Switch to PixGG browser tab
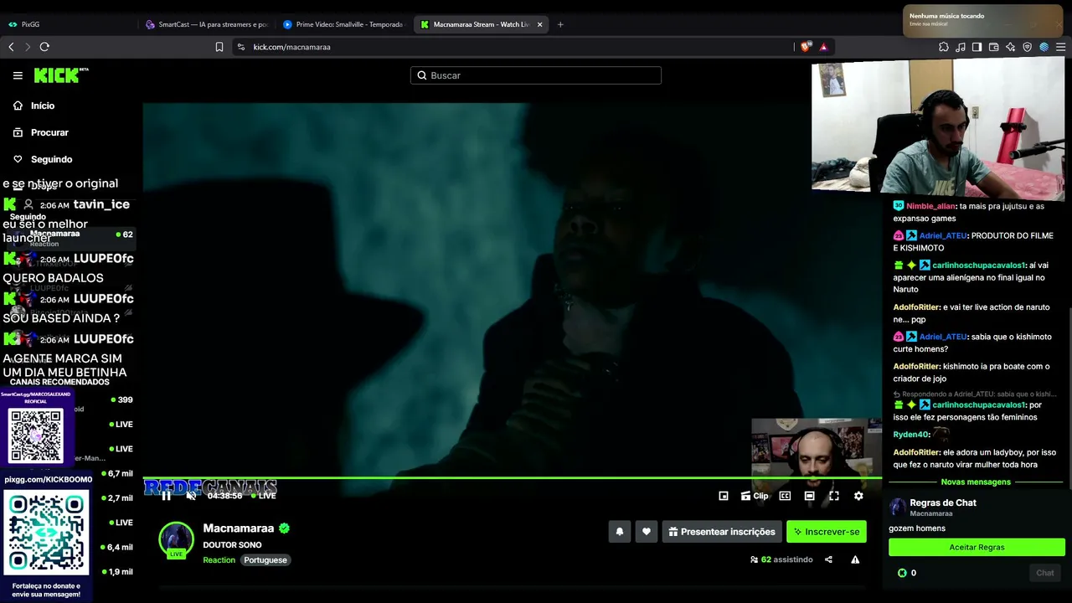Screen dimensions: 1072x603 pos(67,24)
